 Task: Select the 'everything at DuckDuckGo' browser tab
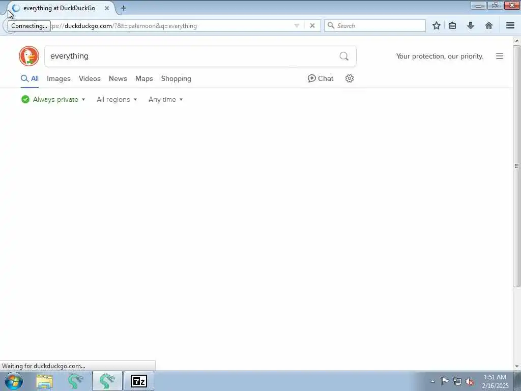coord(62,8)
